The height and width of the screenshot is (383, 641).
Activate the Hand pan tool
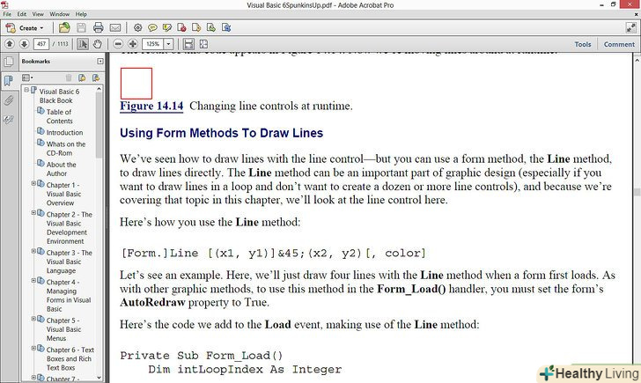(97, 44)
